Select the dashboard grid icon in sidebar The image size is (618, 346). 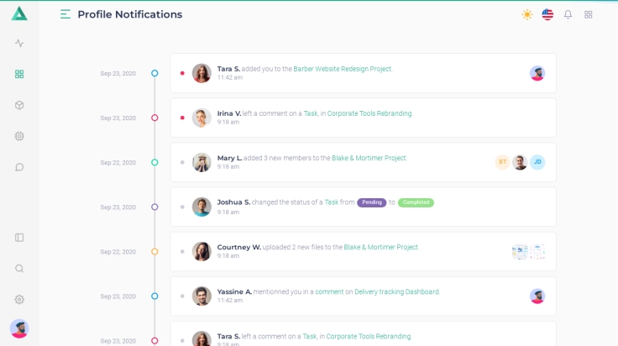click(x=19, y=74)
